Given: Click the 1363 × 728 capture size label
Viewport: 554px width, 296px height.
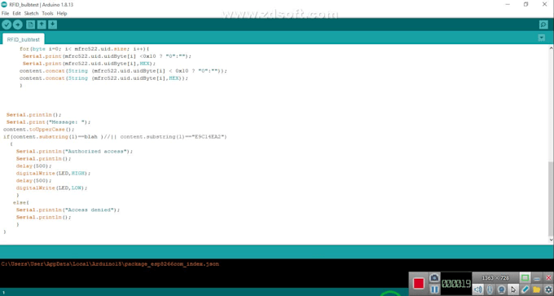Looking at the screenshot, I should [x=495, y=278].
